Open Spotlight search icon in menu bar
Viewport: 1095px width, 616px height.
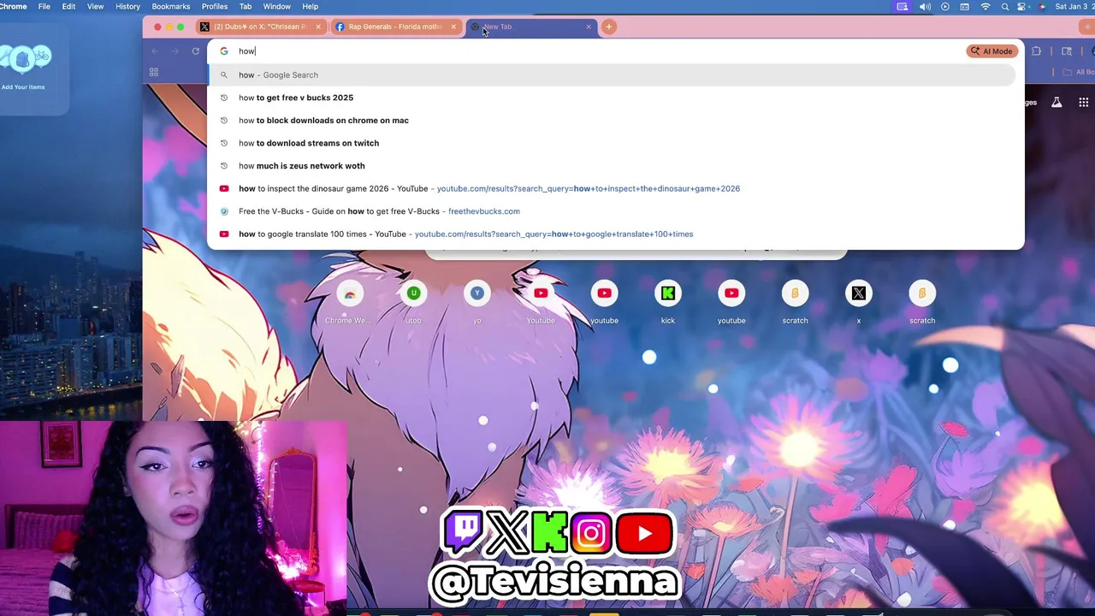coord(1005,7)
